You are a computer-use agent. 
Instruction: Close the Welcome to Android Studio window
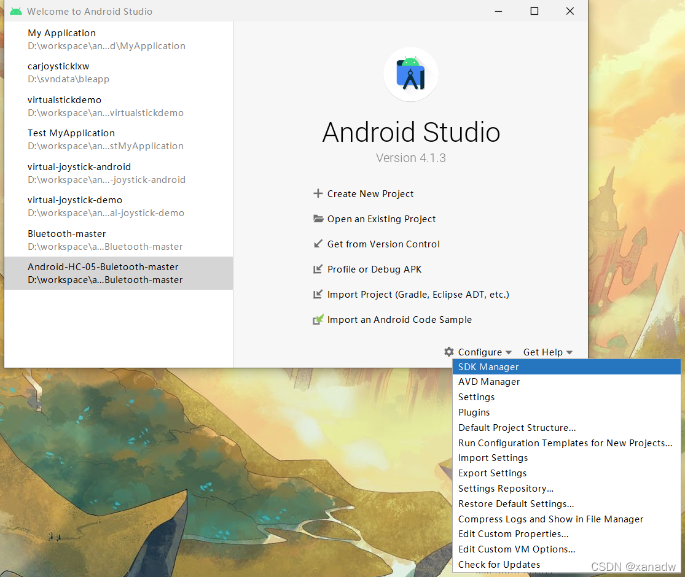(x=570, y=11)
